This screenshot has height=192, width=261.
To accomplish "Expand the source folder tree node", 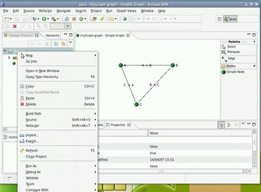I will tap(9, 58).
